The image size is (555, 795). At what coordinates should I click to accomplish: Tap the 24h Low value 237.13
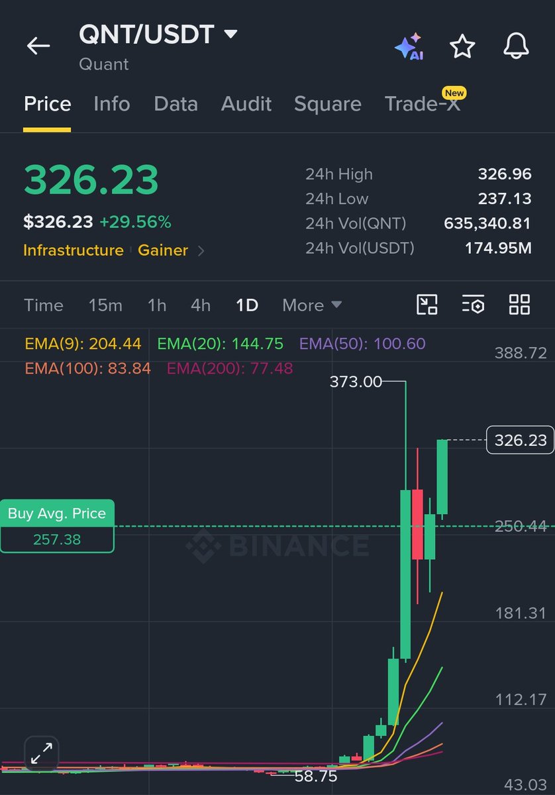pos(505,199)
